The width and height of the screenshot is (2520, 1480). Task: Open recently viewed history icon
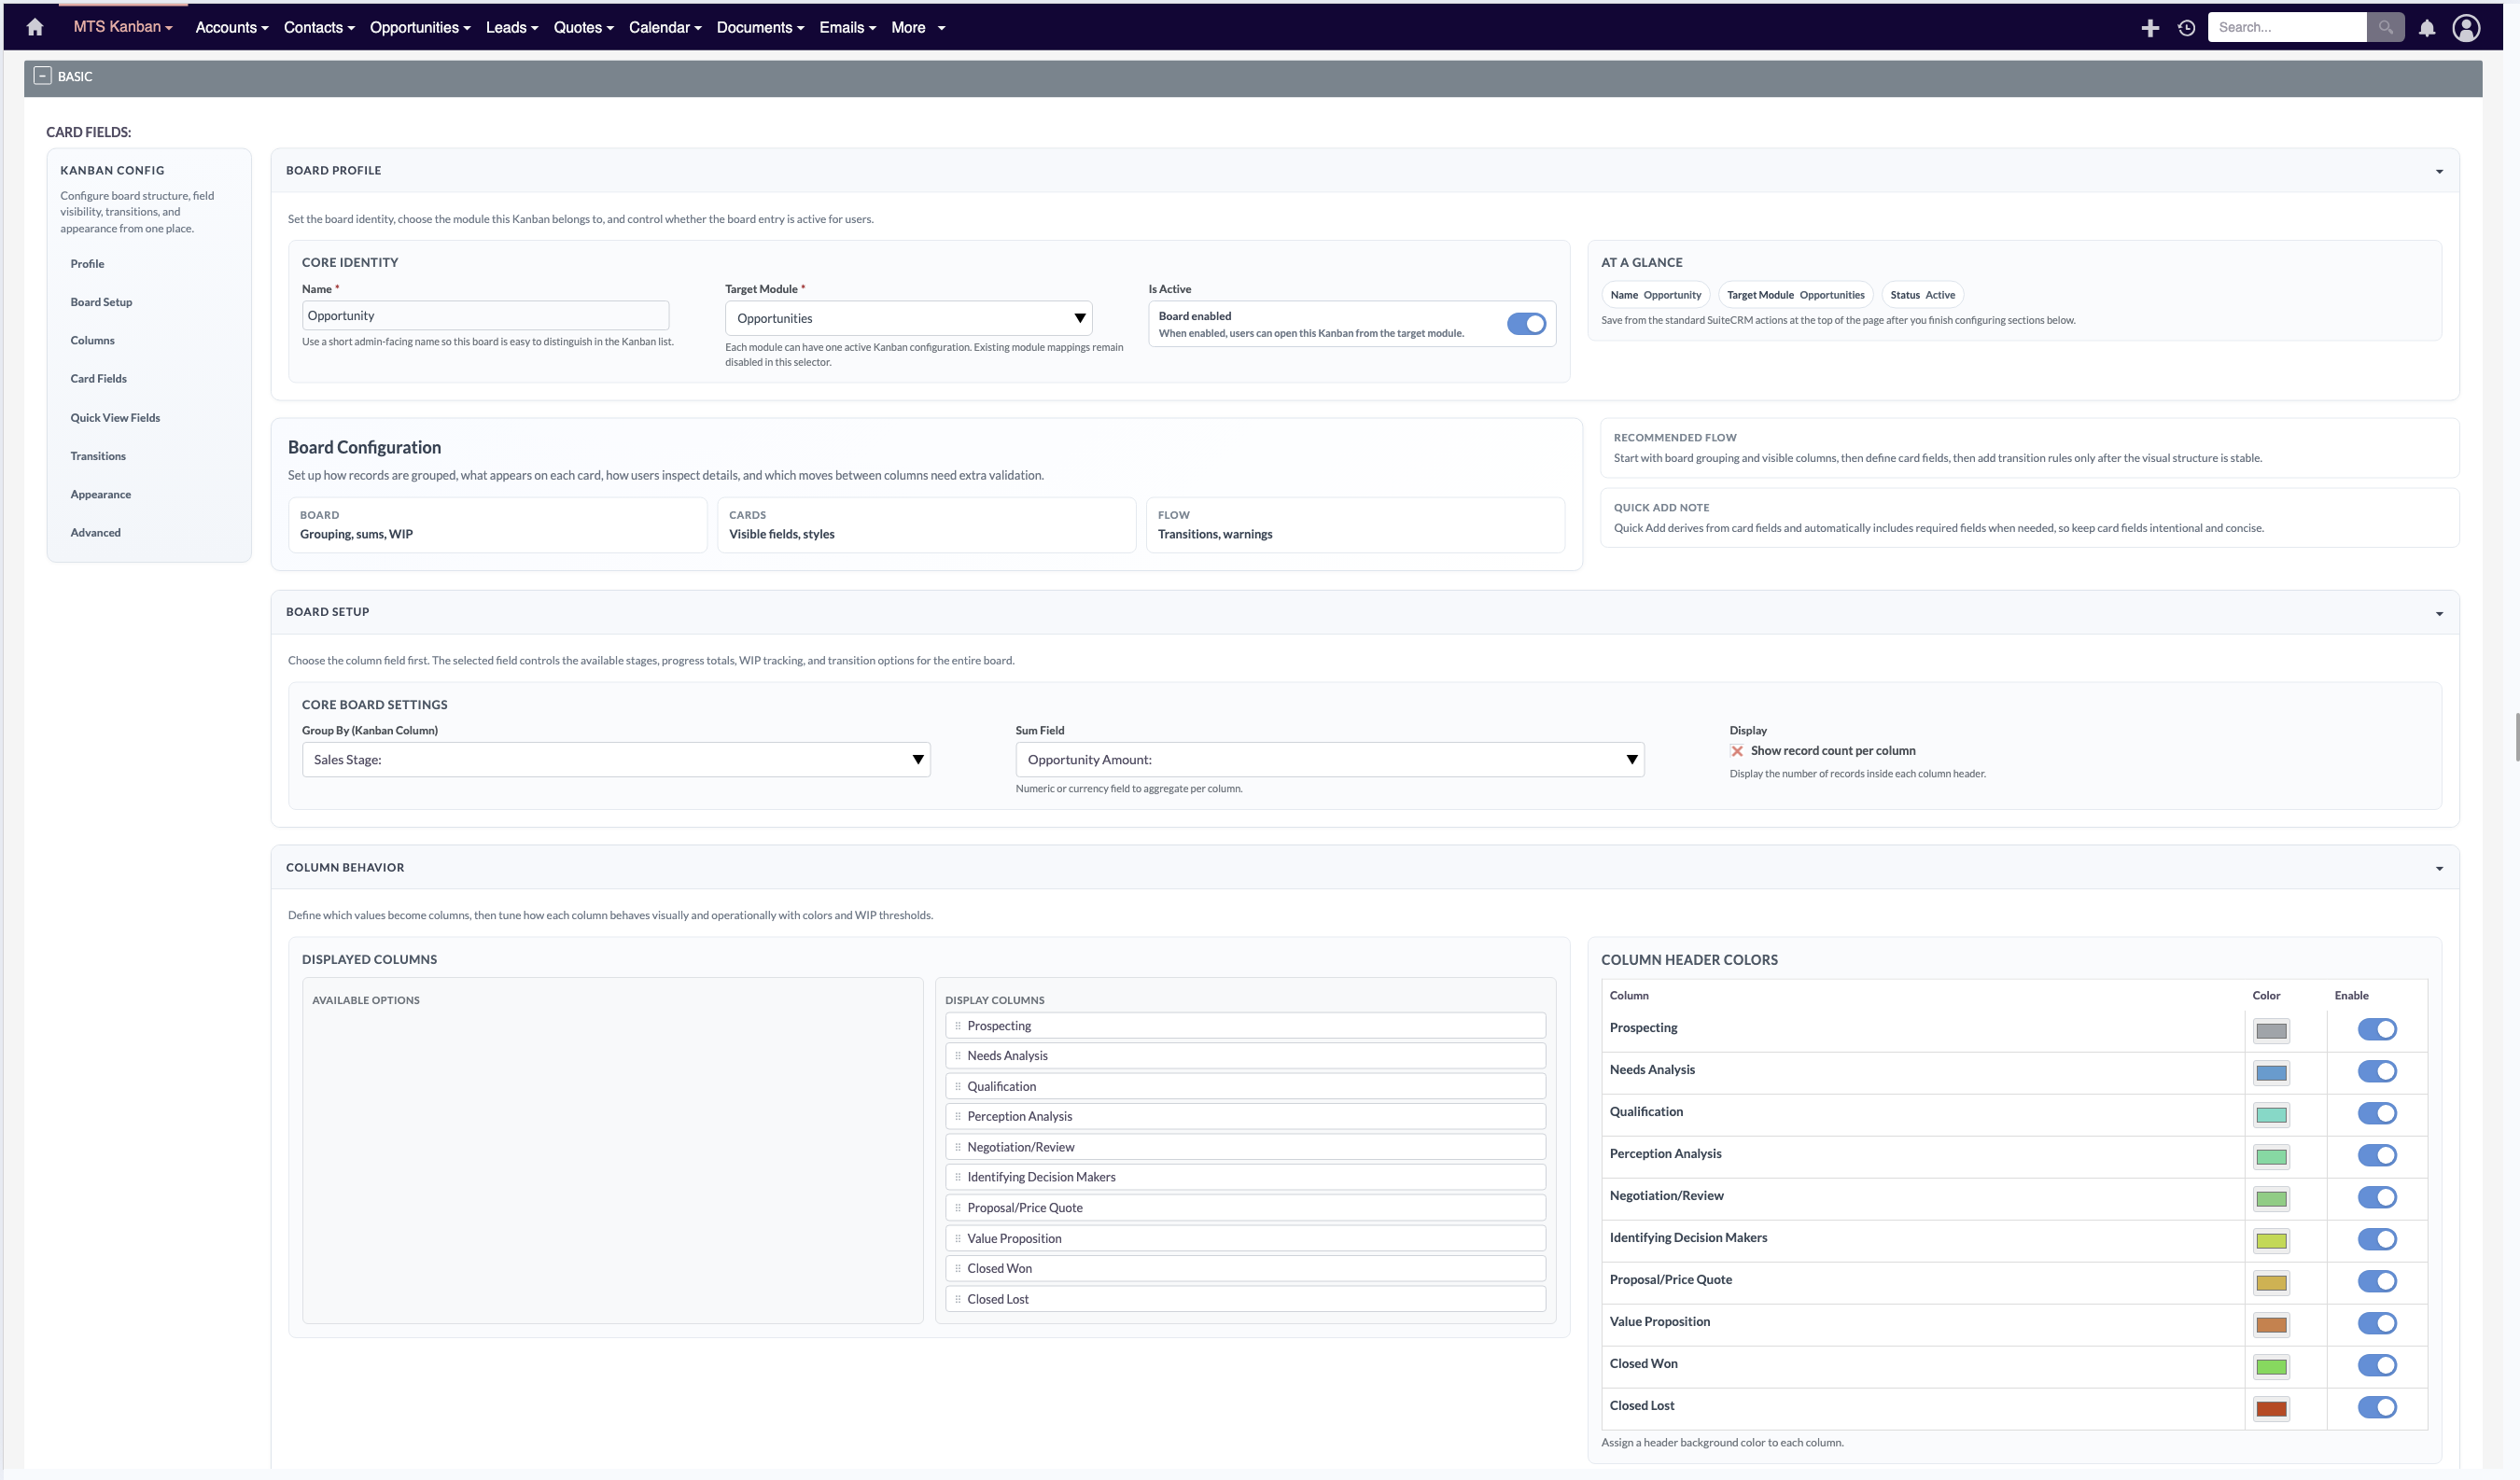[x=2187, y=28]
